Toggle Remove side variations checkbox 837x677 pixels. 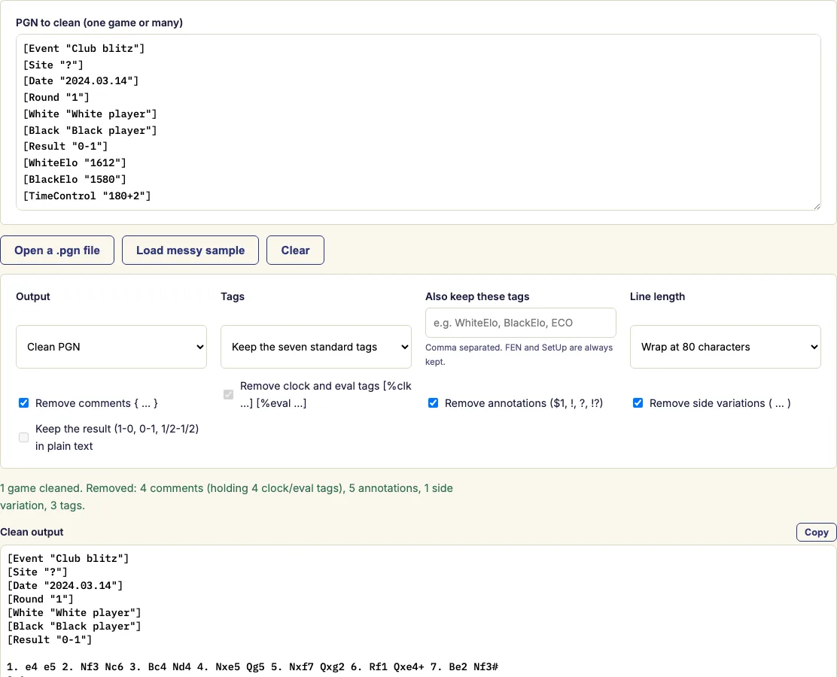(638, 402)
